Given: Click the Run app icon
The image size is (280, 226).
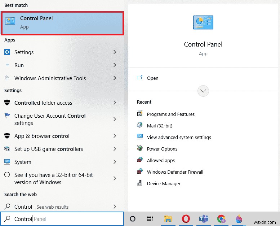Looking at the screenshot, I should (x=7, y=65).
